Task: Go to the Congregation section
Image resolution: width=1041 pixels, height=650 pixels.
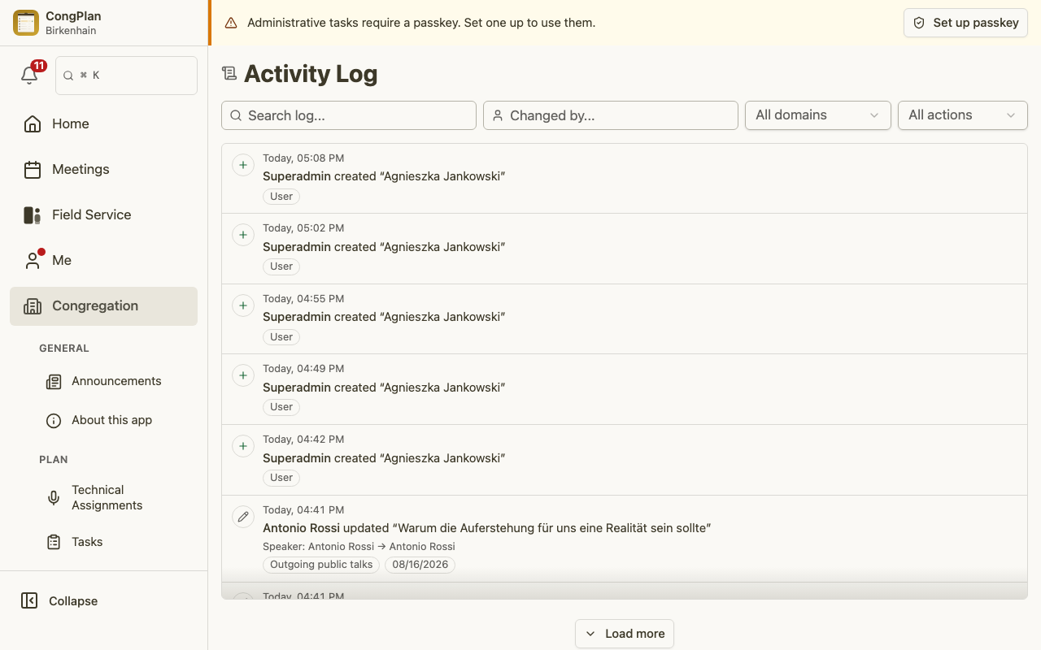Action: click(103, 306)
